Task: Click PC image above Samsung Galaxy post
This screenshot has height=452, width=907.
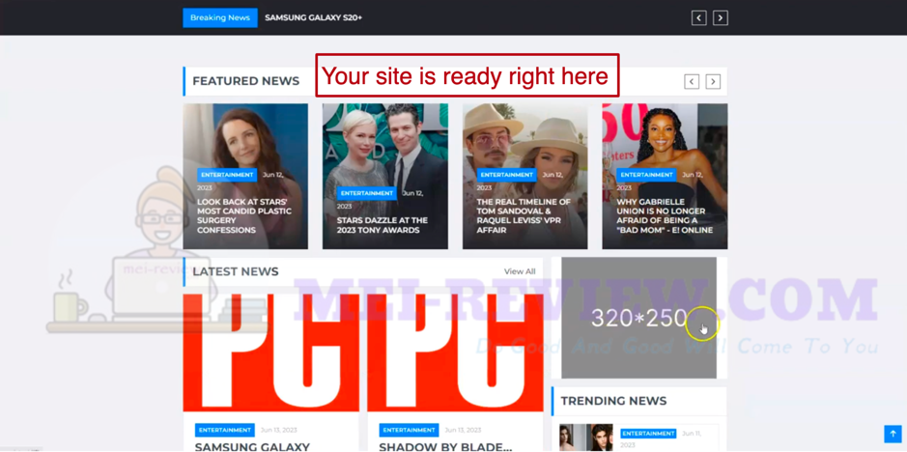Action: tap(270, 353)
